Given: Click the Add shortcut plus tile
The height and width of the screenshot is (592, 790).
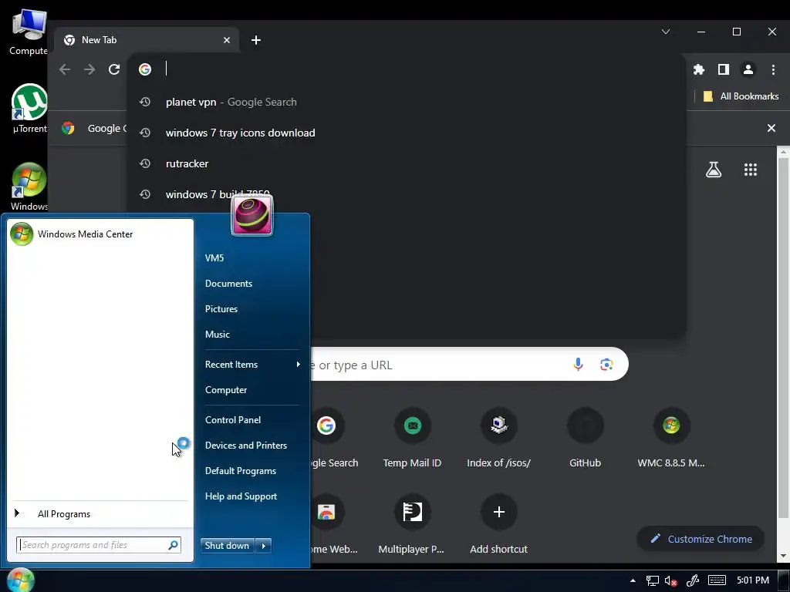Looking at the screenshot, I should (x=499, y=525).
